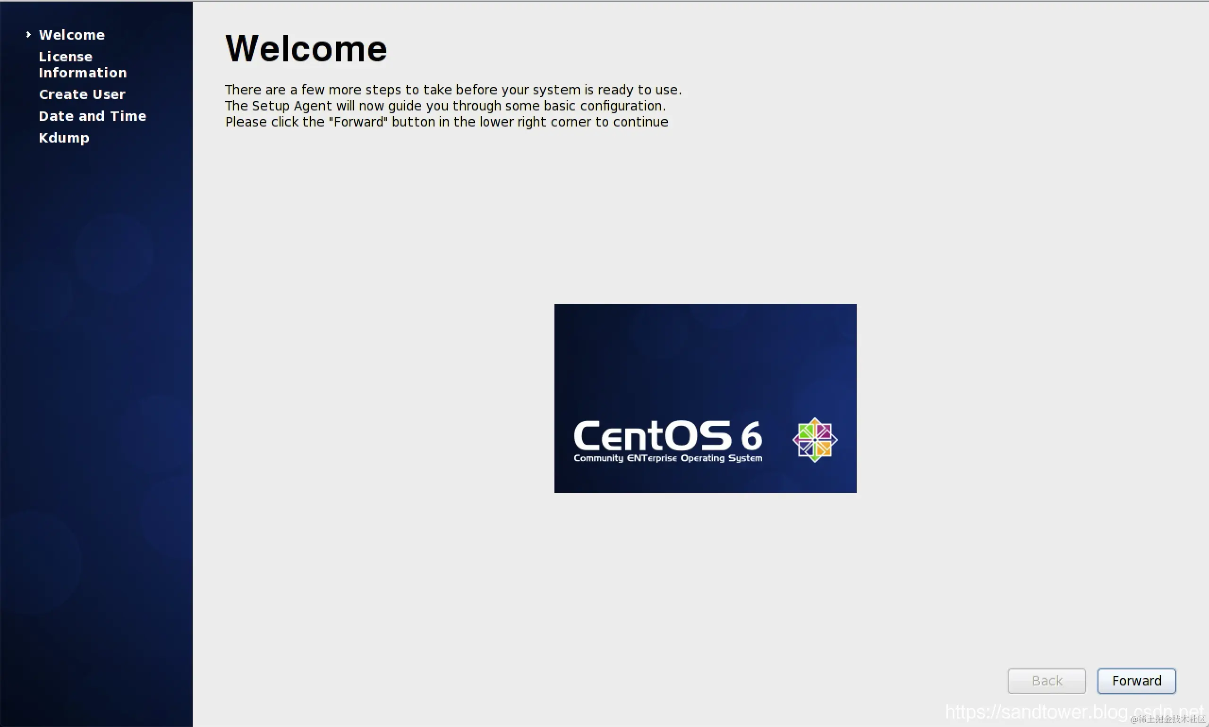This screenshot has height=727, width=1209.
Task: Click the Chinese watermark text at bottom right
Action: coord(1168,719)
